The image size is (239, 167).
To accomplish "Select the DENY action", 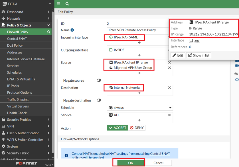I will click(137, 128).
